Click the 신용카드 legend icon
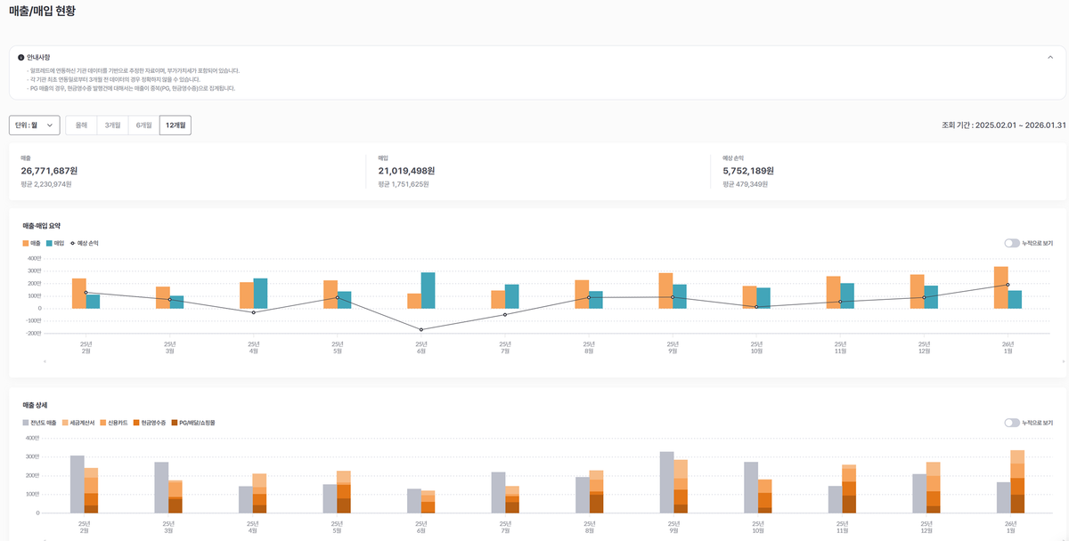The height and width of the screenshot is (541, 1069). (x=103, y=423)
